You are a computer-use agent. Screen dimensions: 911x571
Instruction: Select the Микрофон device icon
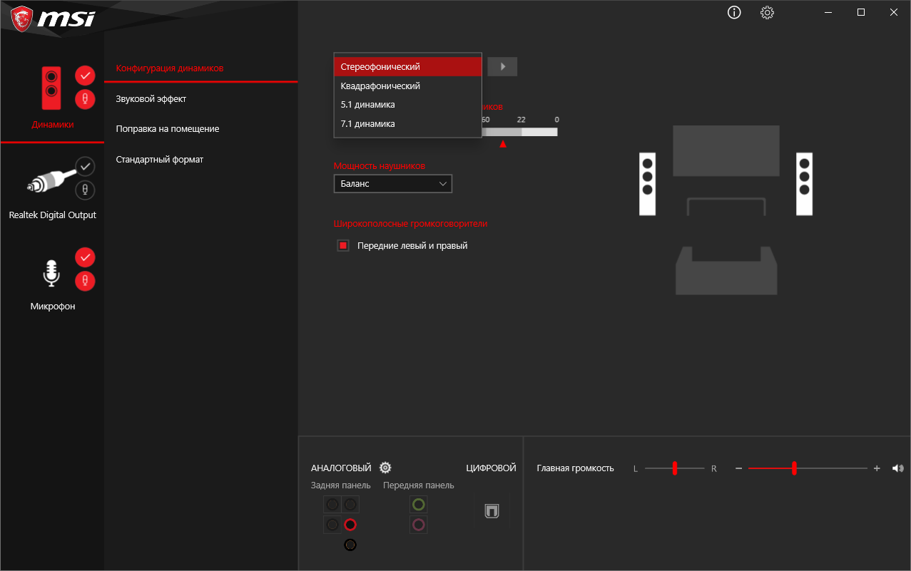point(51,274)
